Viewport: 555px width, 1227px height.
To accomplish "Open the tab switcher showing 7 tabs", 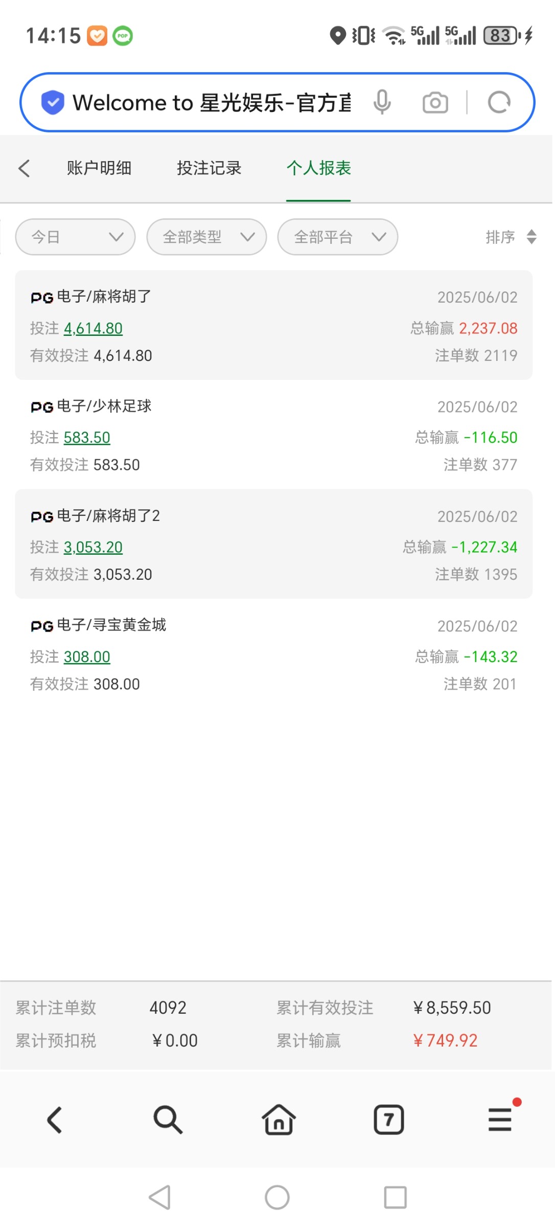I will (389, 1120).
